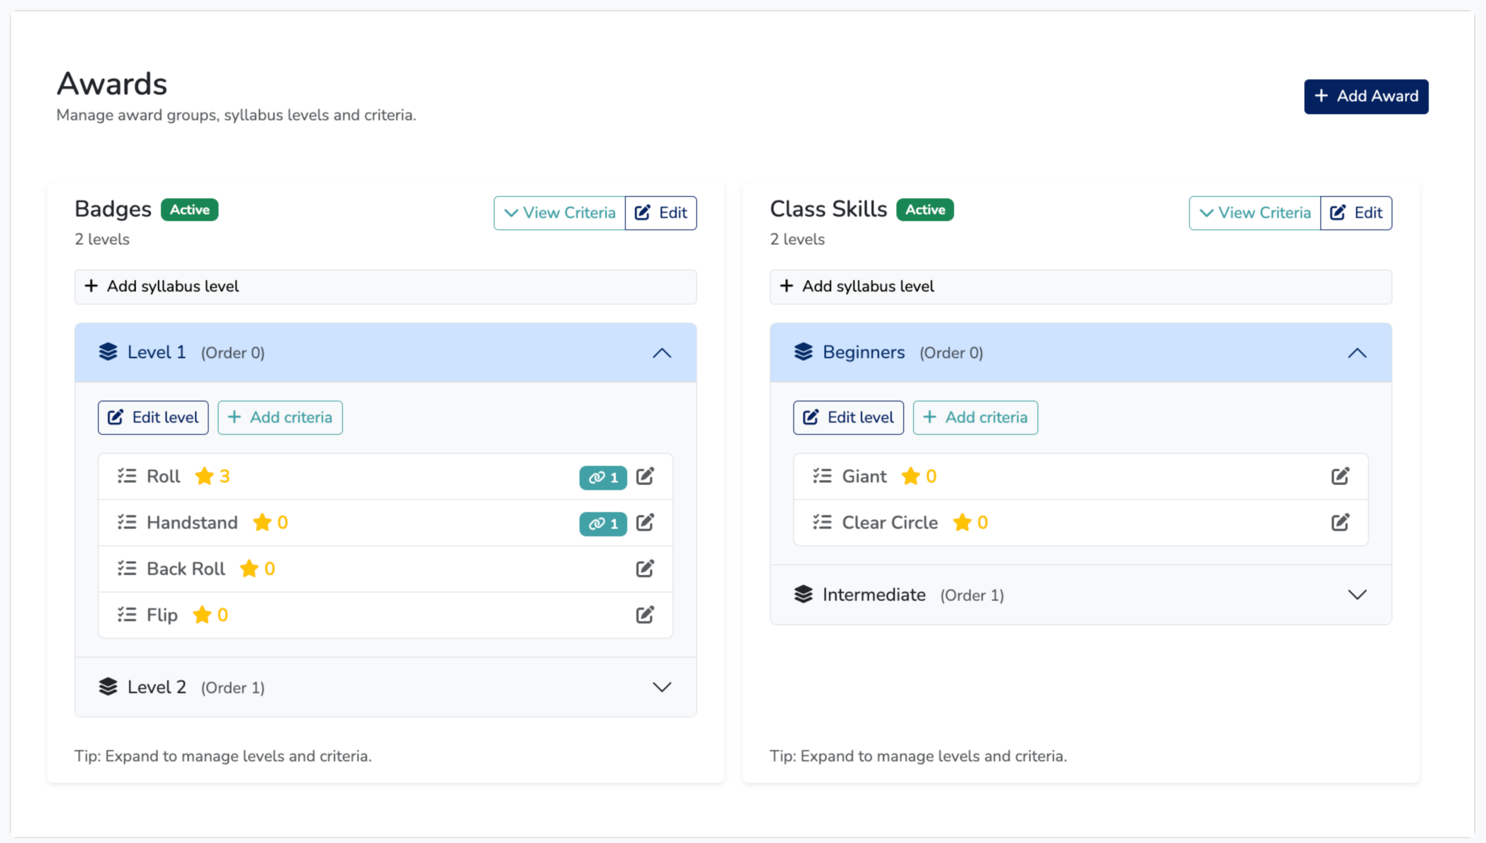Collapse the Level 1 section
1486x843 pixels.
pos(661,353)
